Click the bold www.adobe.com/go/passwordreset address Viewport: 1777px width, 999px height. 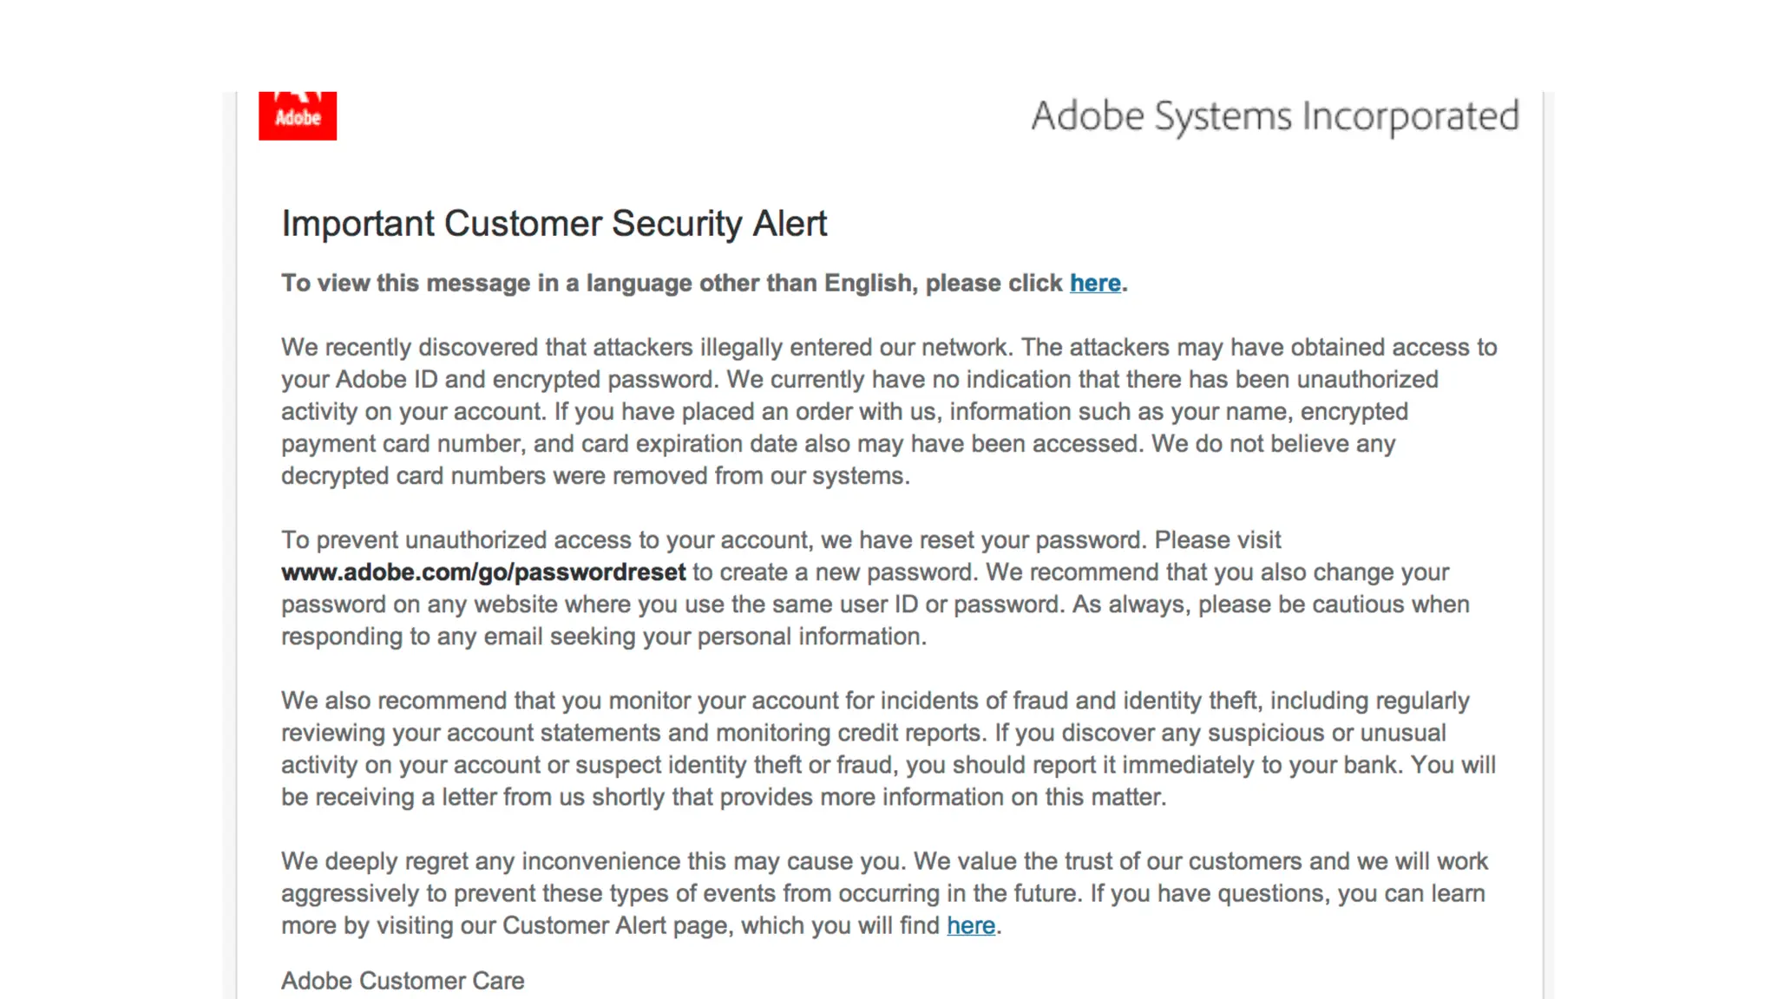483,572
